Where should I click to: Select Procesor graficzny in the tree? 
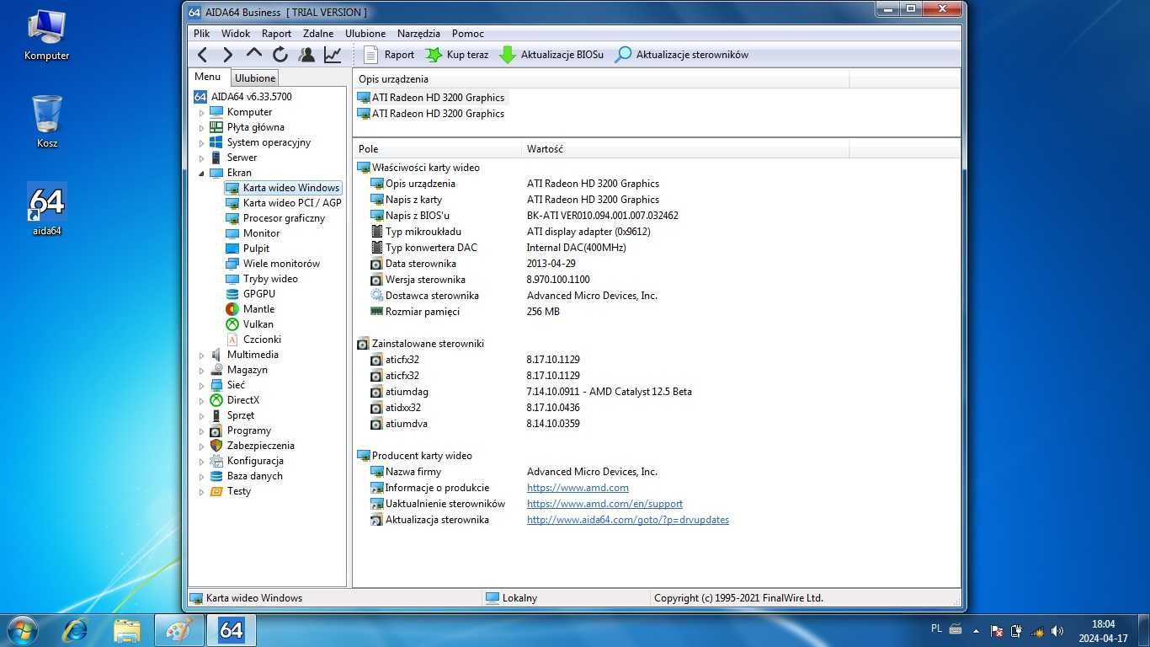pos(284,218)
